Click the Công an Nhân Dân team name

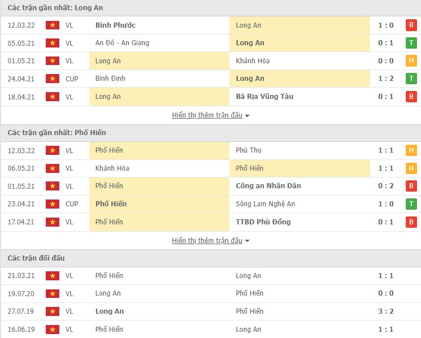(268, 186)
